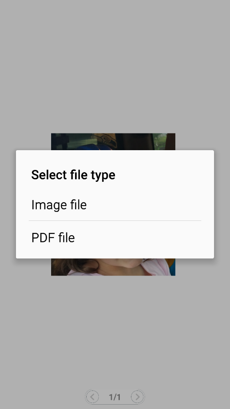Tap the Seahawks logo in the photo
Screen dimensions: 230x409
coord(106,141)
